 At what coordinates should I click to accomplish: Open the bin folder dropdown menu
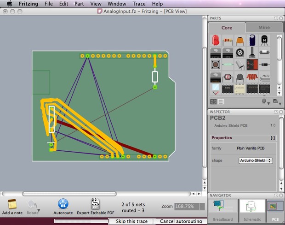(x=277, y=101)
